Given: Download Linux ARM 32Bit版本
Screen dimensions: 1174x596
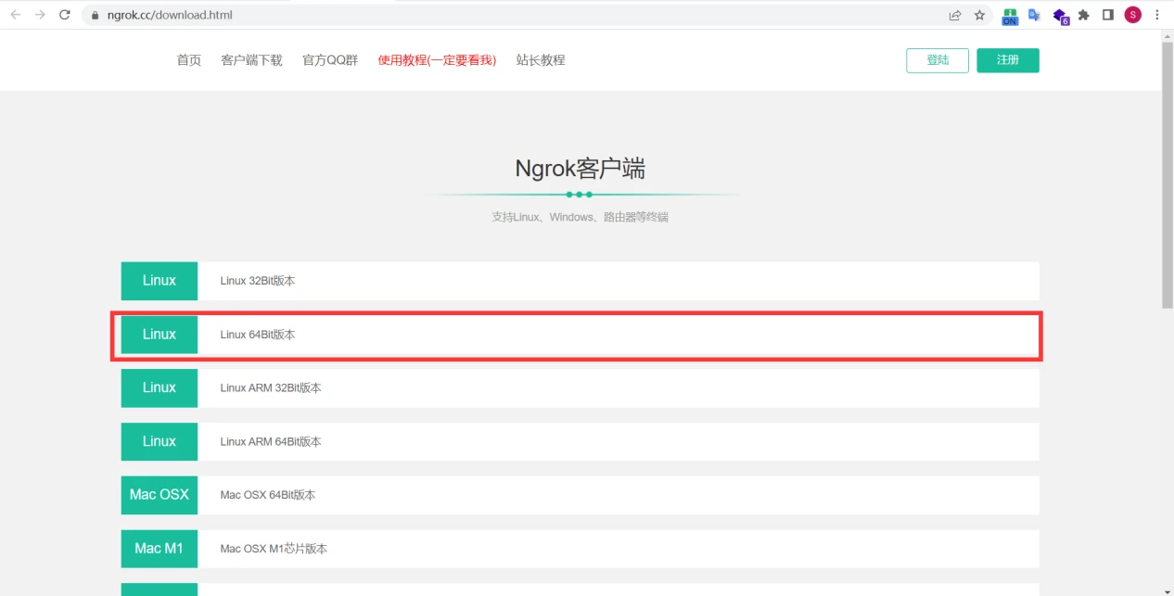Looking at the screenshot, I should pos(580,388).
